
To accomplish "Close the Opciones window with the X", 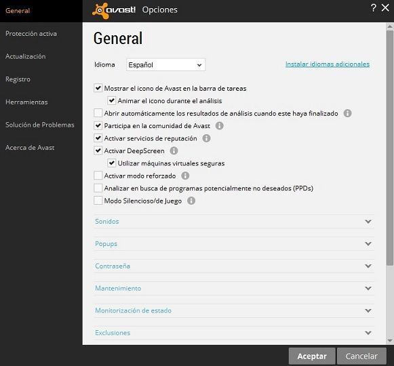I will [385, 7].
